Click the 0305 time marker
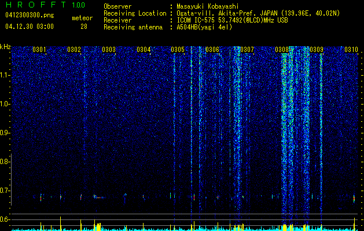The width and height of the screenshot is (364, 231). pos(178,49)
